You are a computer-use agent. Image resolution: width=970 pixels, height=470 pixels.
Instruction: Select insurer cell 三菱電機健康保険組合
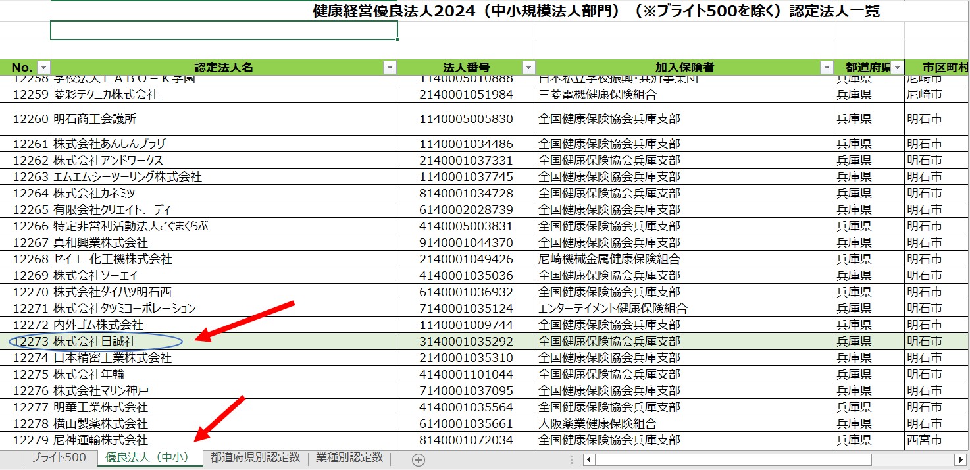point(685,95)
